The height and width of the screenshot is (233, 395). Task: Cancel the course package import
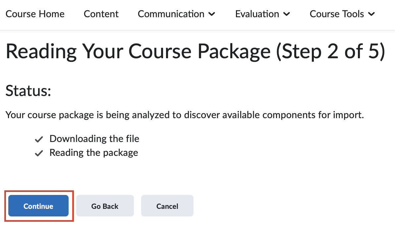coord(167,206)
